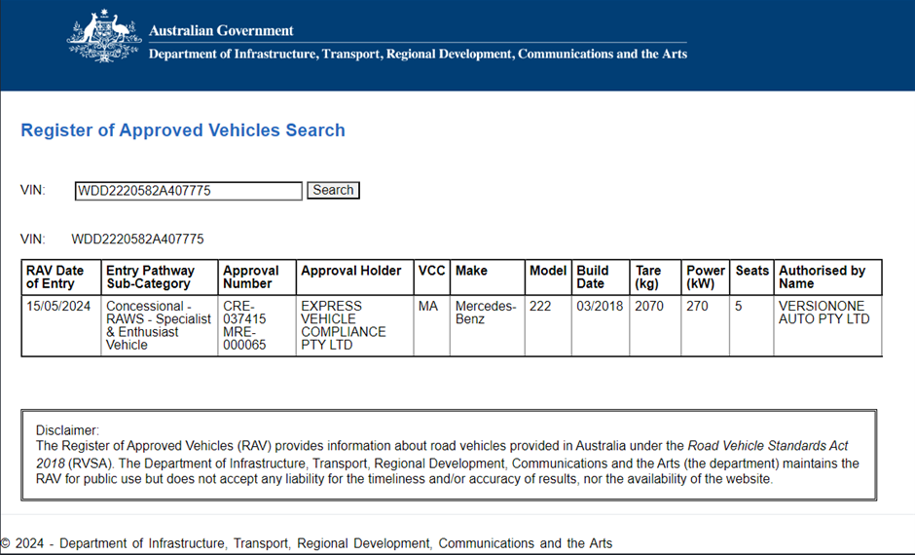Click the Register of Approved Vehicles Search heading
Screen dimensions: 915x555
tap(183, 130)
